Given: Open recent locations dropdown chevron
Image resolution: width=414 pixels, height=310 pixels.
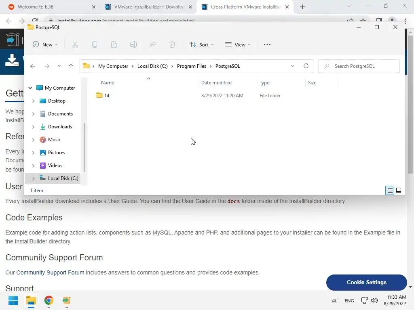Looking at the screenshot, I should pyautogui.click(x=59, y=66).
